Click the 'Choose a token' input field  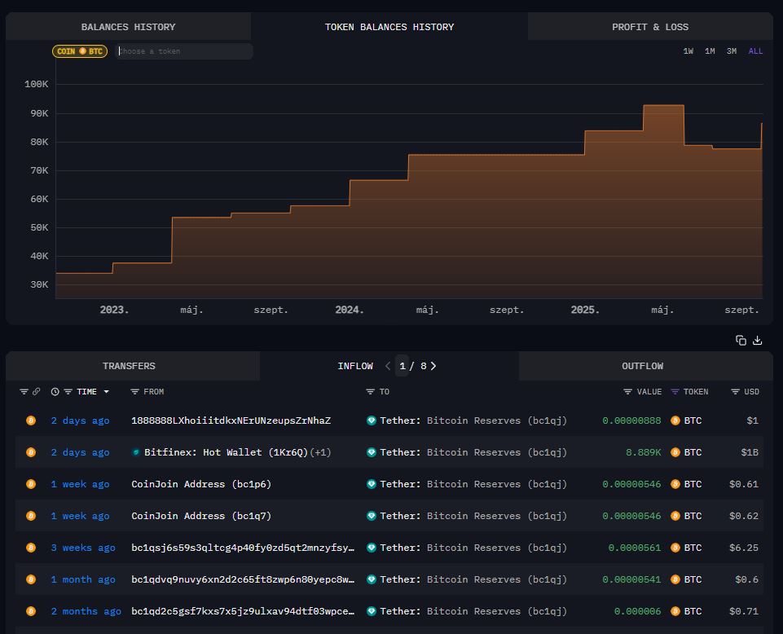click(x=183, y=51)
